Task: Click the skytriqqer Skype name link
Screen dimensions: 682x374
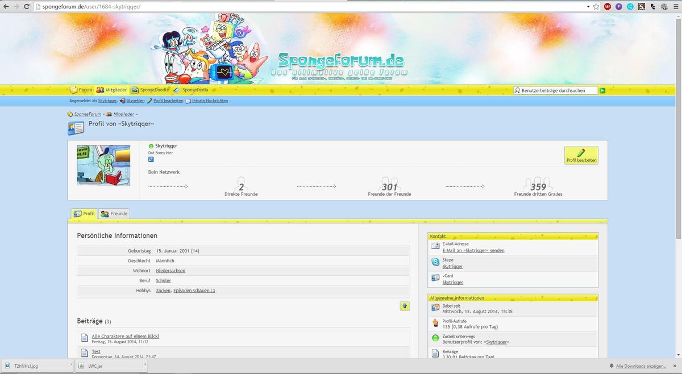Action: click(x=452, y=266)
